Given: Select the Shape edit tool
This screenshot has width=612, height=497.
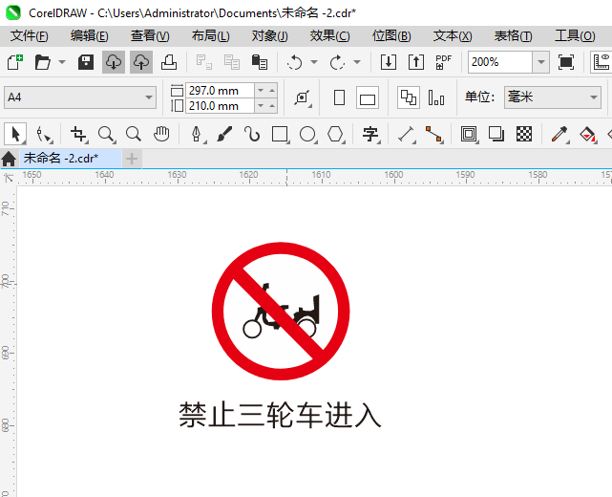Looking at the screenshot, I should (44, 135).
